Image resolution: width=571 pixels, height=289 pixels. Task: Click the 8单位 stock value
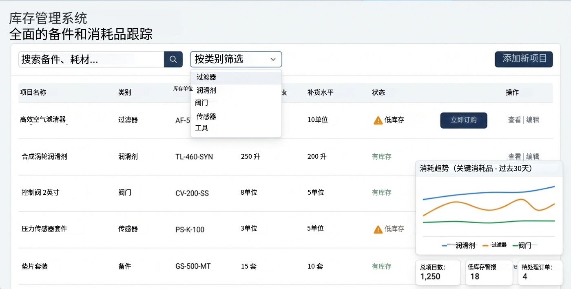click(249, 192)
